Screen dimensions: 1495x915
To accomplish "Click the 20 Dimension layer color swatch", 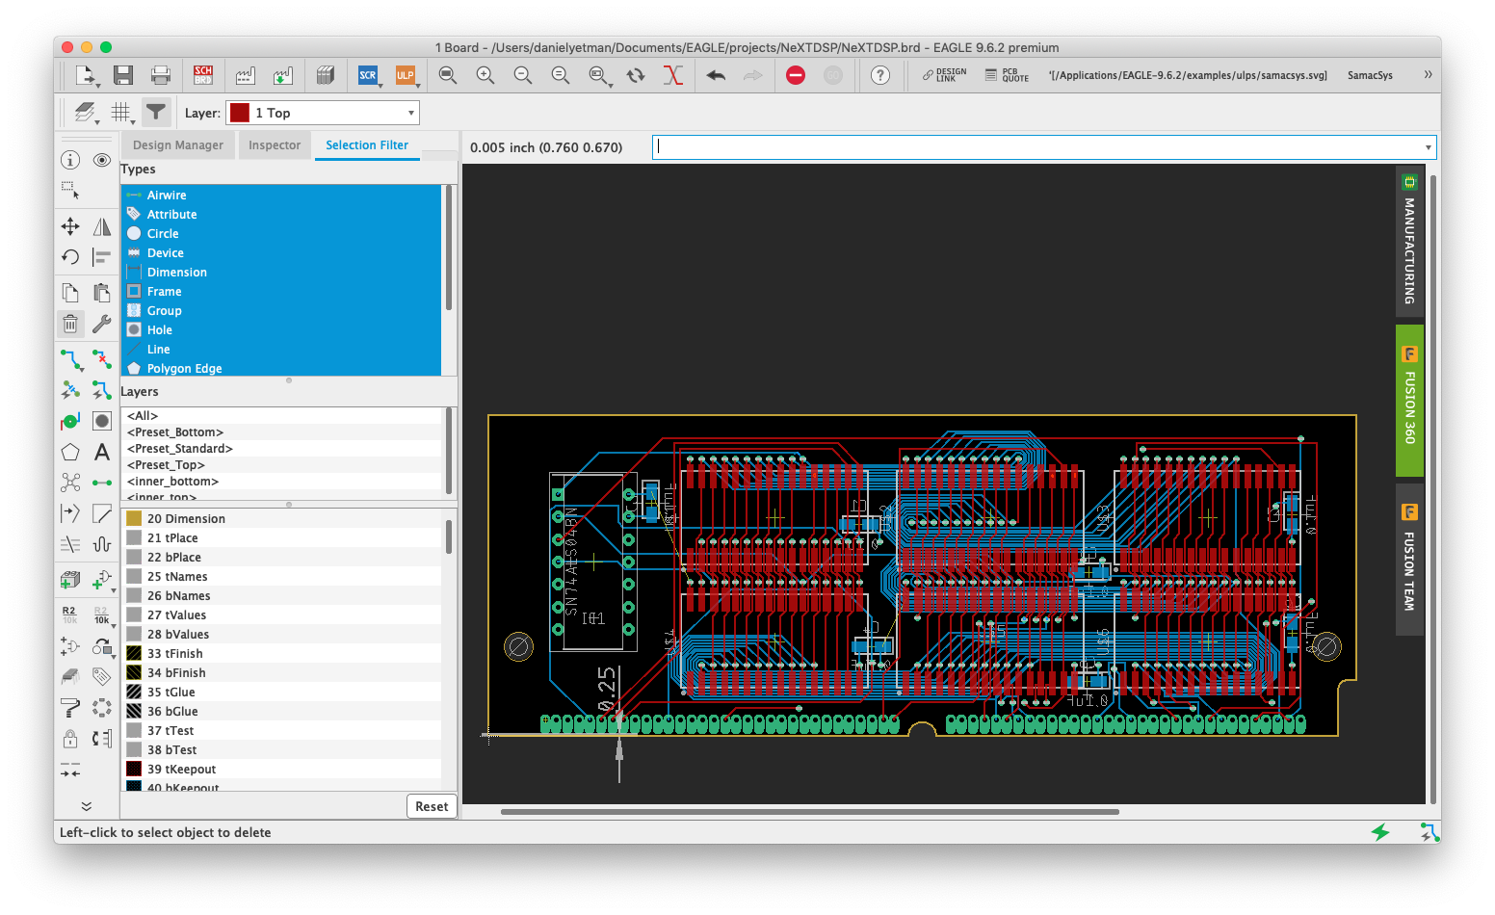I will click(134, 518).
